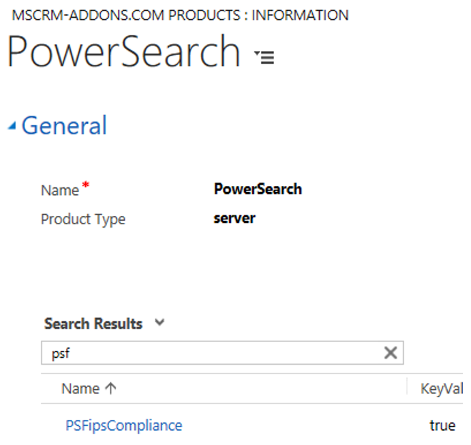The image size is (471, 445).
Task: Toggle the ascending sort arrow icon
Action: [x=110, y=388]
